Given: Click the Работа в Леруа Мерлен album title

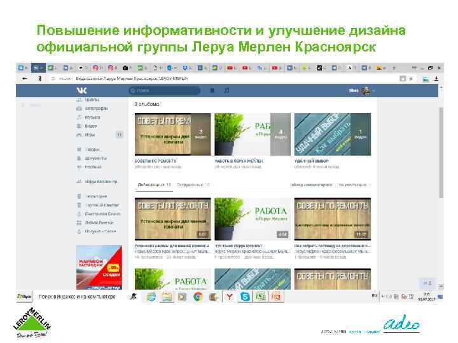Looking at the screenshot, I should pyautogui.click(x=239, y=161).
